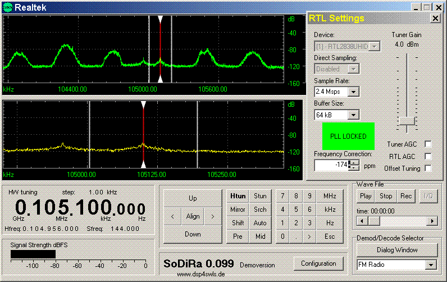
Task: Click Rec in Wave File panel
Action: [406, 196]
